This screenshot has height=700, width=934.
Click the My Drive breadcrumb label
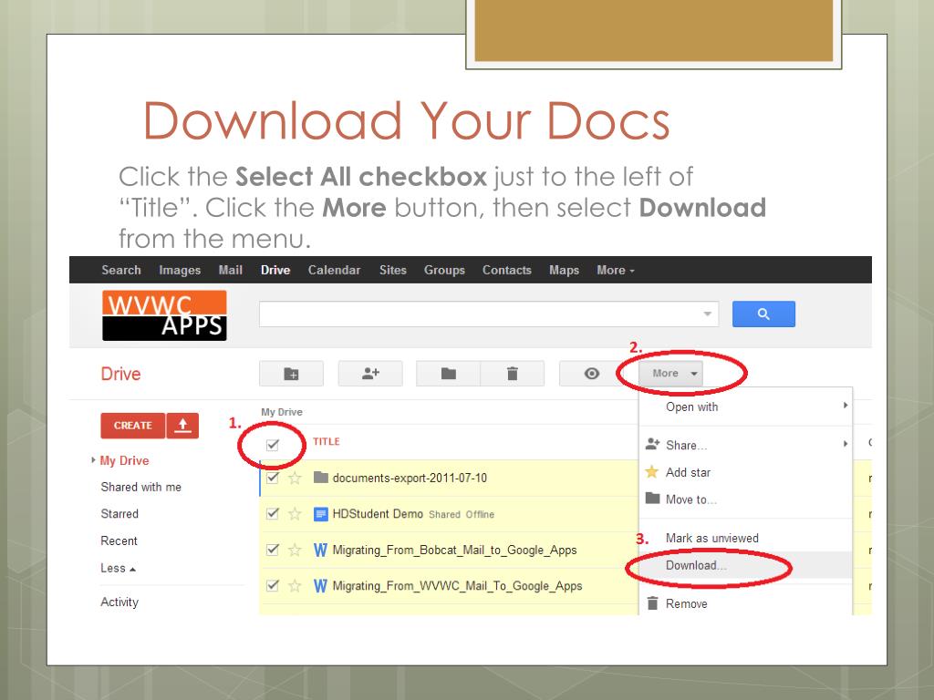[282, 412]
